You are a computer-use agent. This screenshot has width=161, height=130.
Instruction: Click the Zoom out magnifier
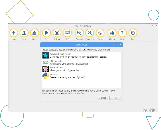[x=90, y=33]
